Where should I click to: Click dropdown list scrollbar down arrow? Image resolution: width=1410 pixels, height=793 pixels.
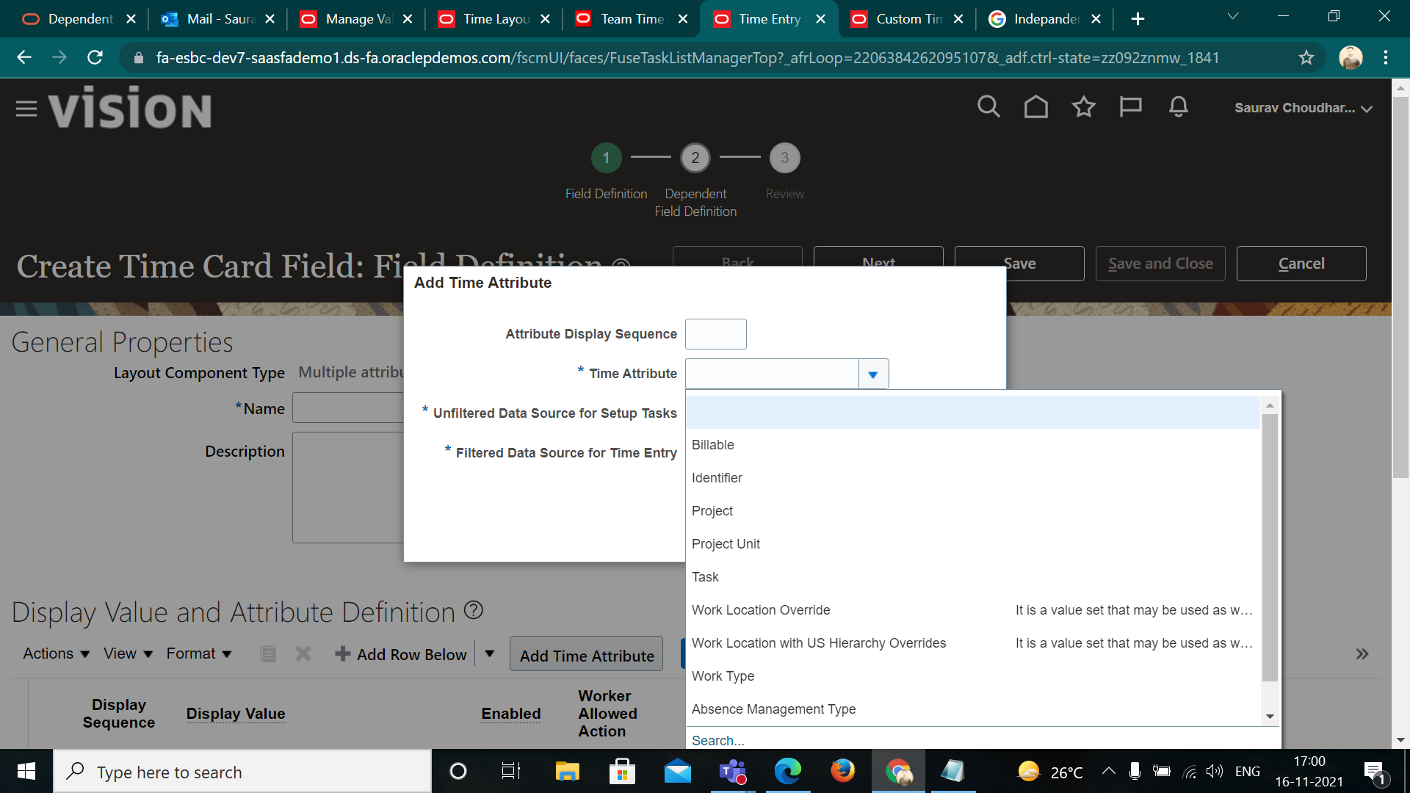(x=1270, y=717)
